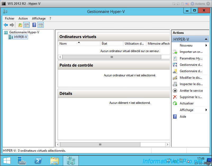
Task: Click the Utilisation d... column header
Action: click(135, 44)
